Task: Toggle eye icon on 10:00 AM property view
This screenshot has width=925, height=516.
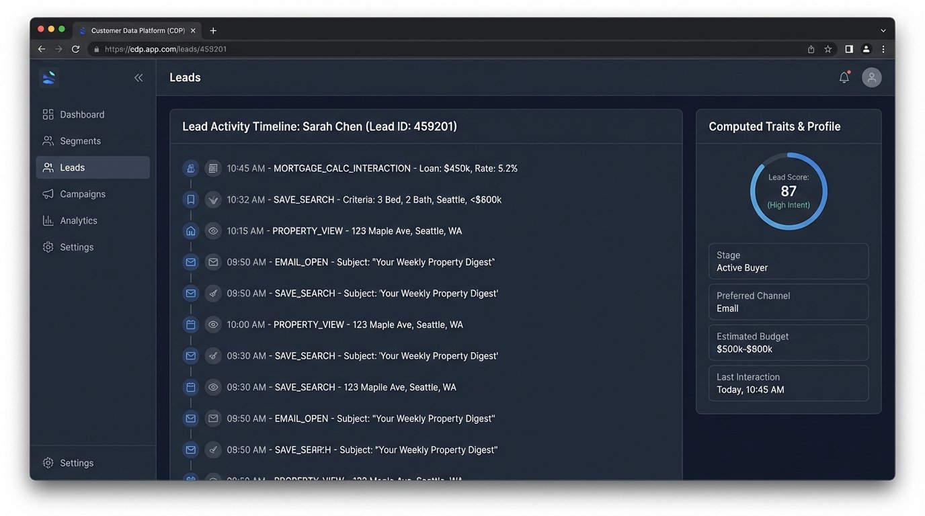Action: (213, 325)
